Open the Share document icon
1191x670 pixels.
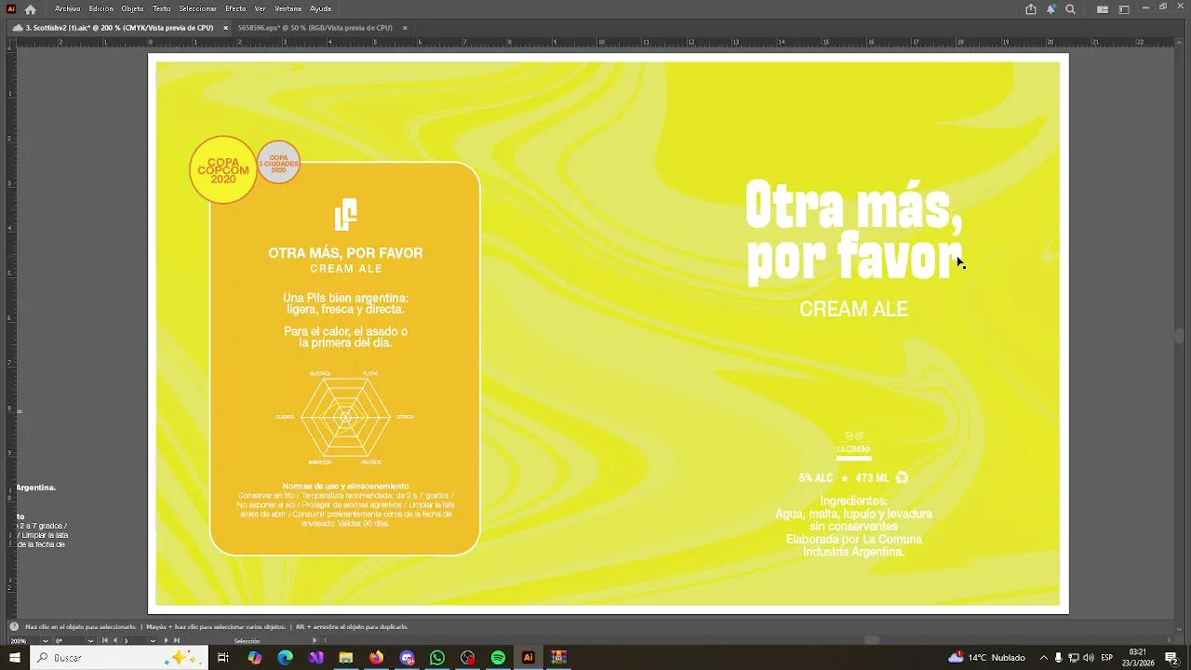point(1031,9)
